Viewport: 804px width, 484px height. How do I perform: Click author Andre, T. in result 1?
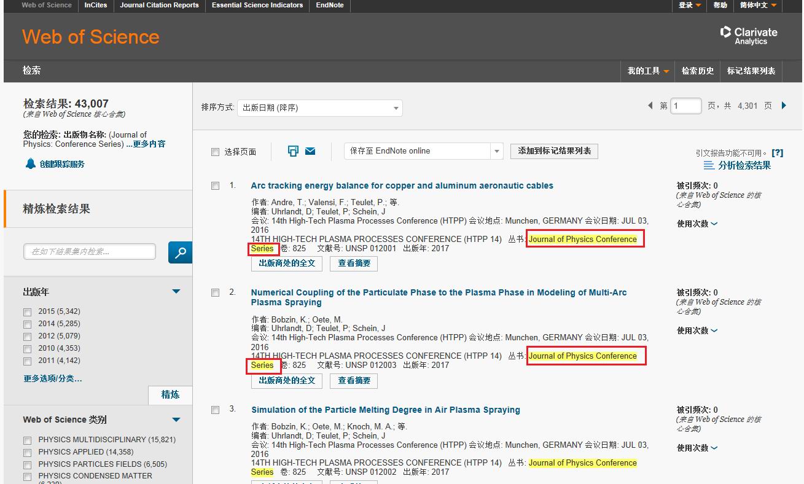point(289,203)
